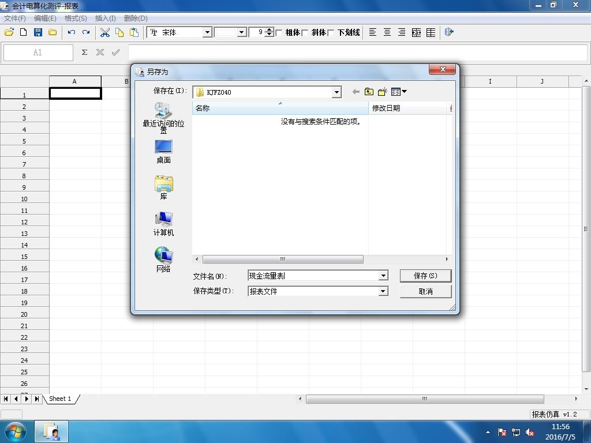Toggle the 下划线 underline checkbox

pyautogui.click(x=331, y=33)
